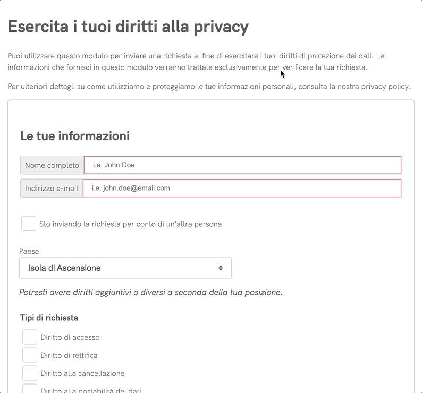Screen dimensions: 422x393
Task: Click the "Le tue informazioni" section heading
Action: (75, 136)
